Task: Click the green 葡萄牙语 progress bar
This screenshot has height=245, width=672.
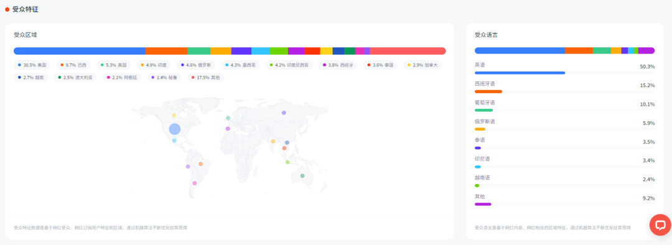Action: click(x=484, y=111)
